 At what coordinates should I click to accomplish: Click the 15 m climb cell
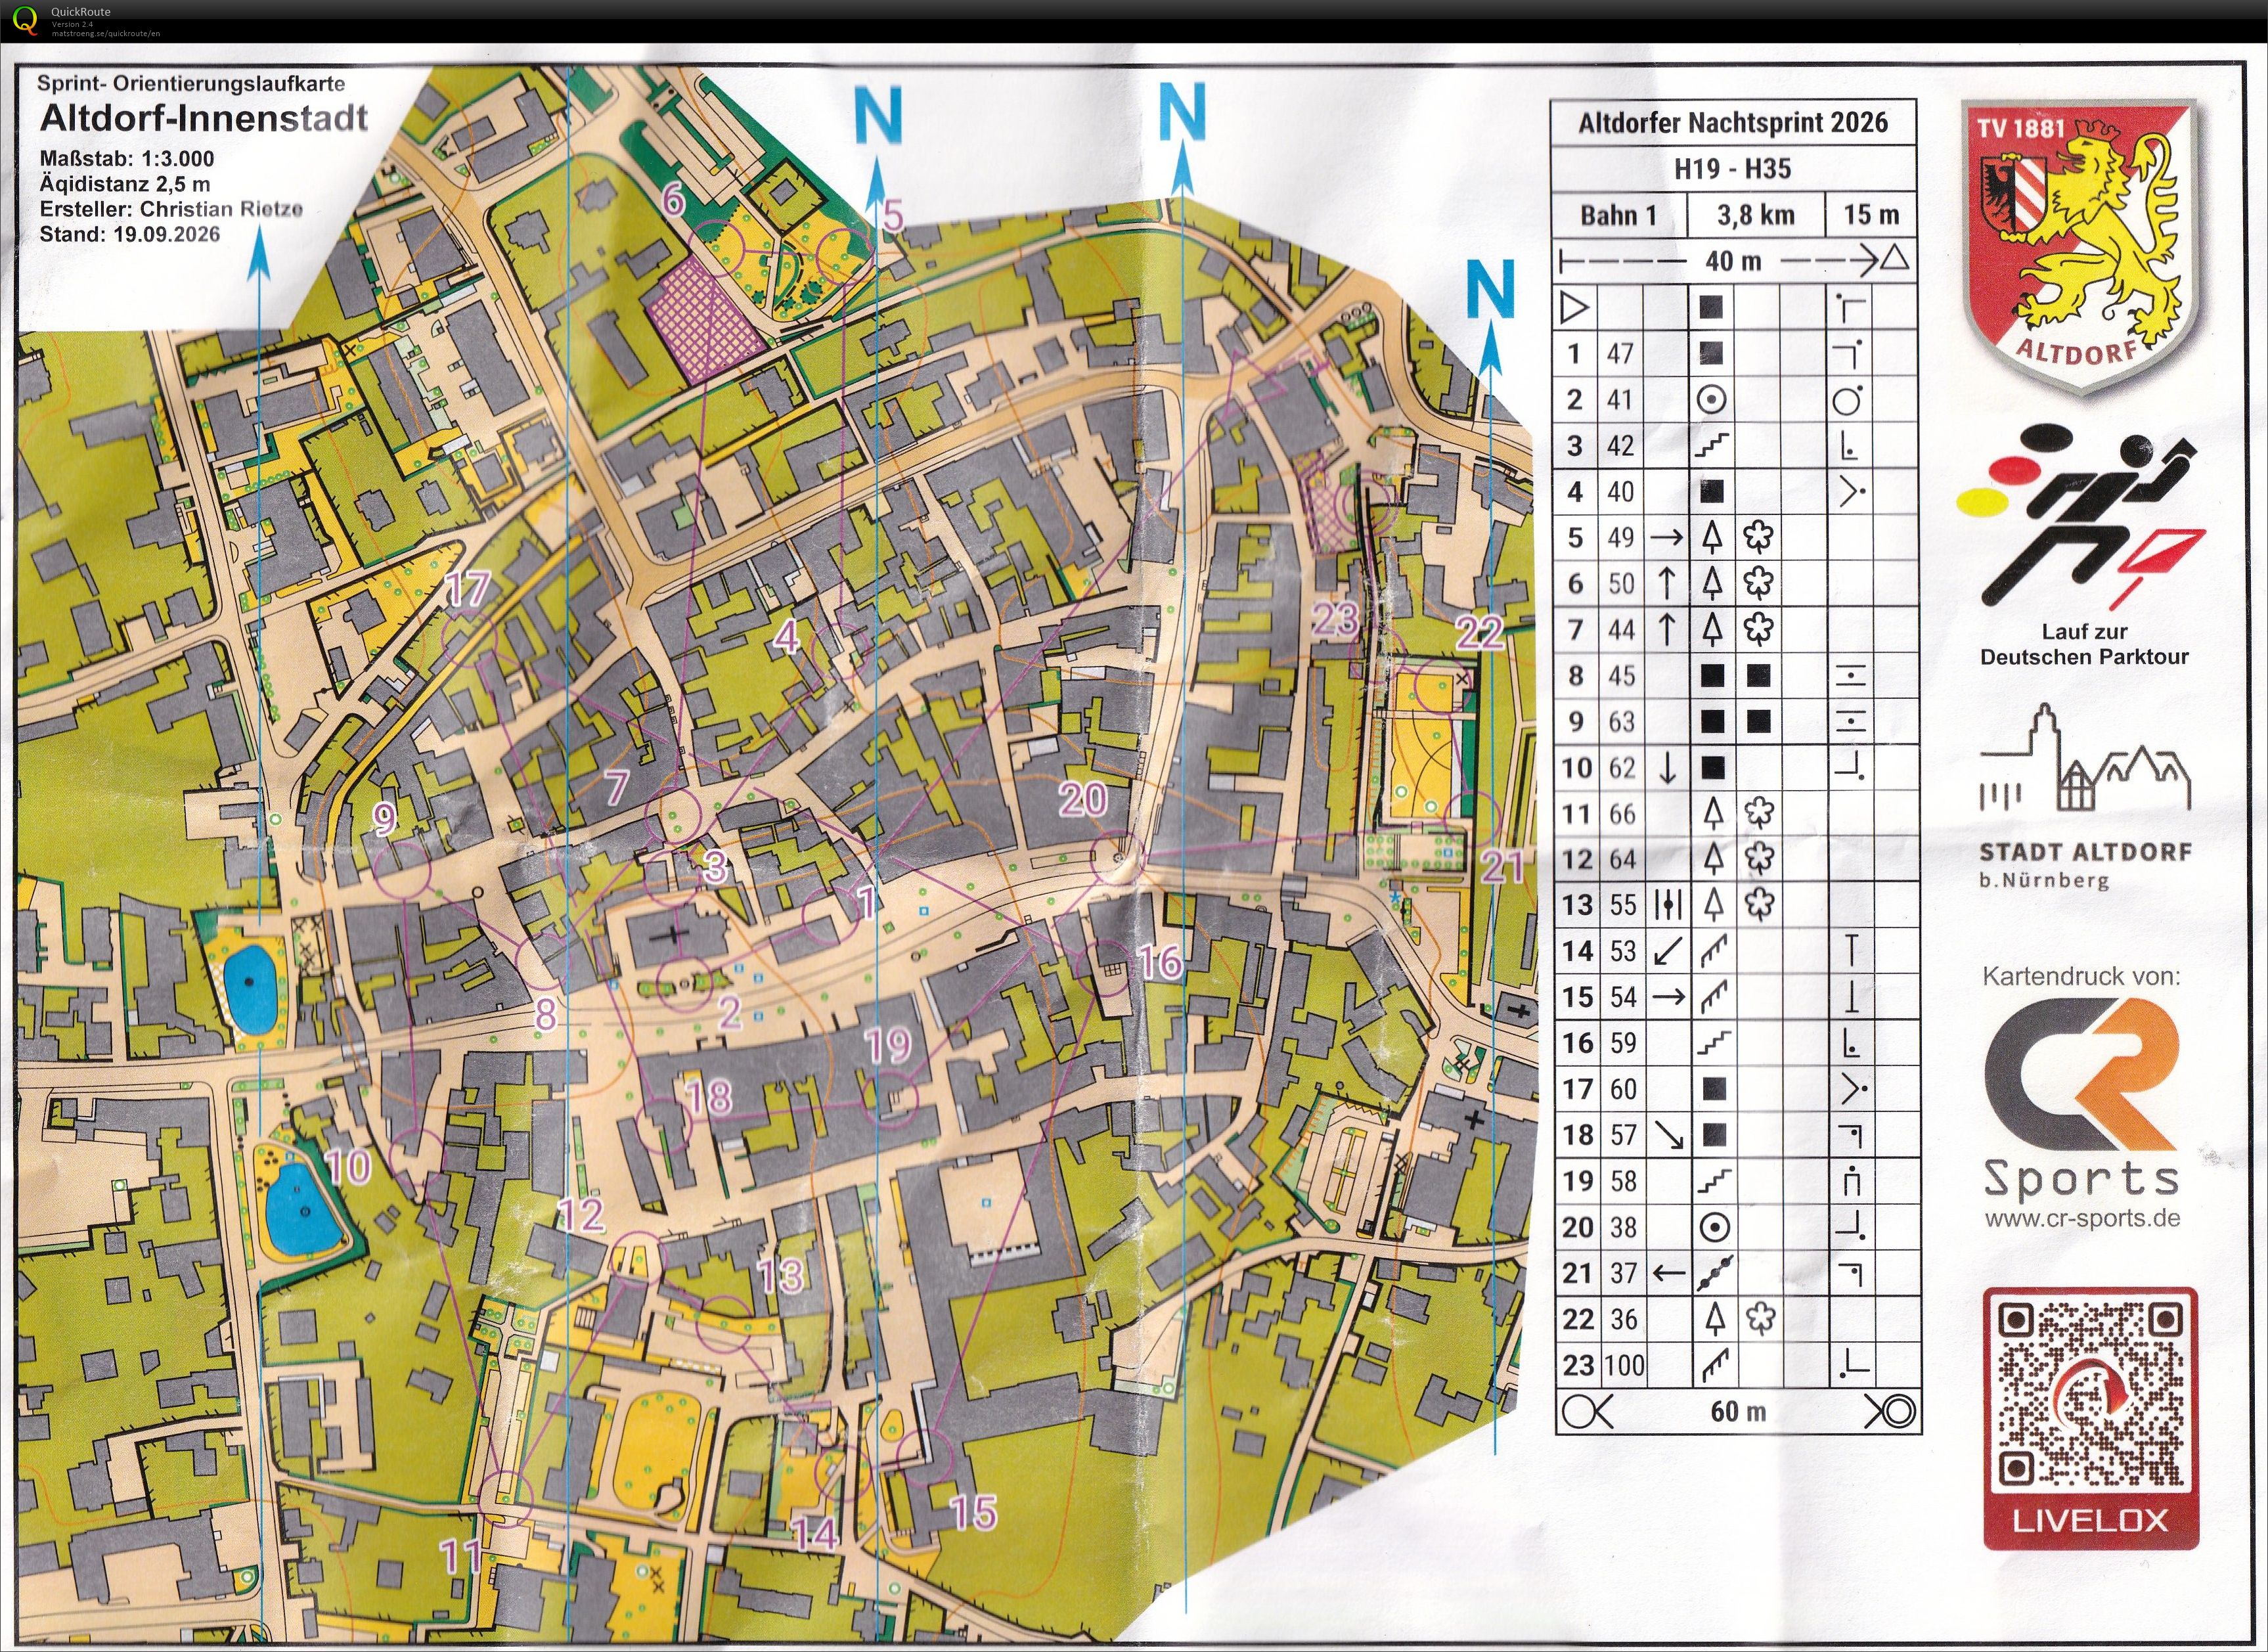1871,215
